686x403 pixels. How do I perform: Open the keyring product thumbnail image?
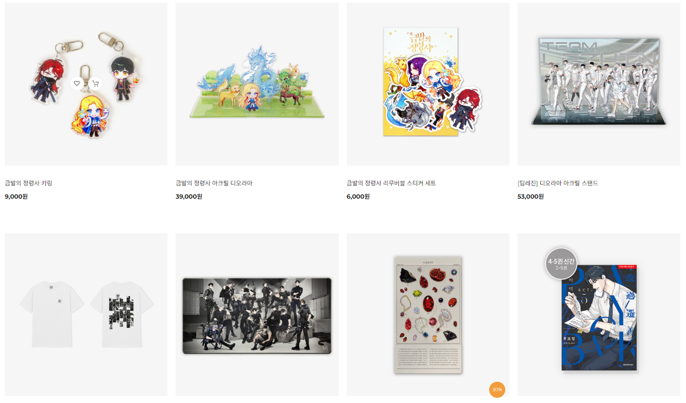pos(86,84)
